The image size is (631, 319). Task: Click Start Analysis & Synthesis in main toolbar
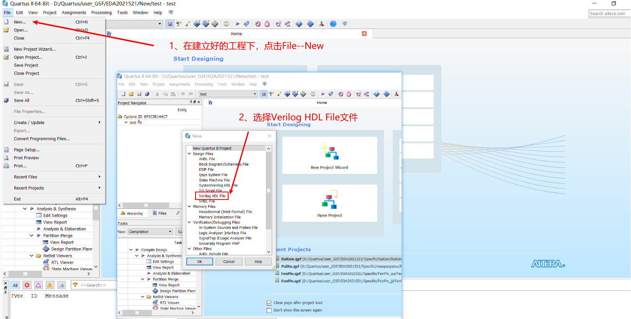(x=247, y=24)
